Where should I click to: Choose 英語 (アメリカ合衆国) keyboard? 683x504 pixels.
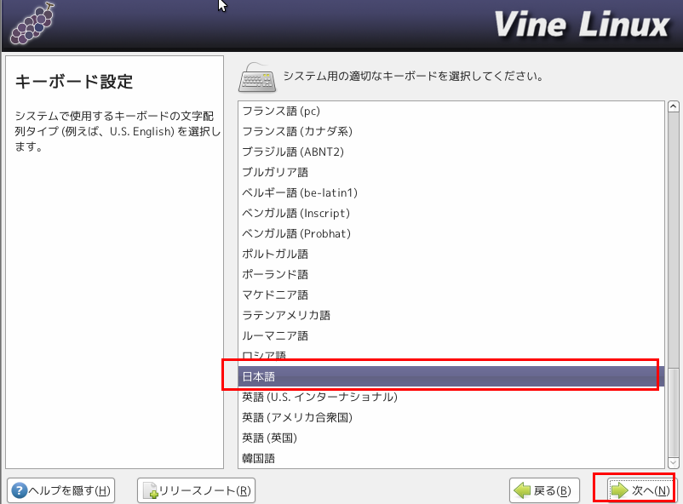pyautogui.click(x=451, y=417)
